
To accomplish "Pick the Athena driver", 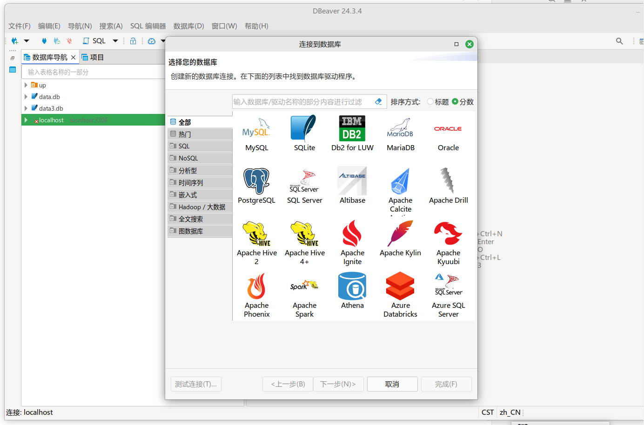I will point(352,292).
